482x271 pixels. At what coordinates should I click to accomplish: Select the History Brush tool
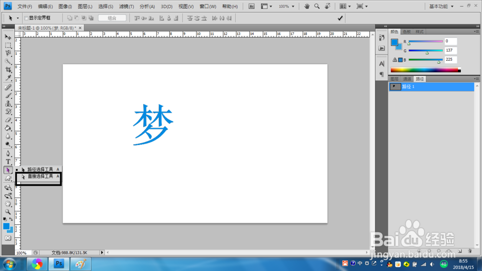[x=8, y=112]
